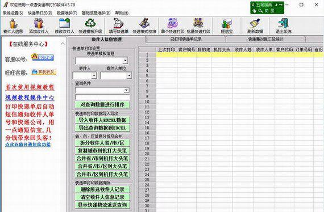
Task: Click the 客户代码 column header
Action: (285, 49)
